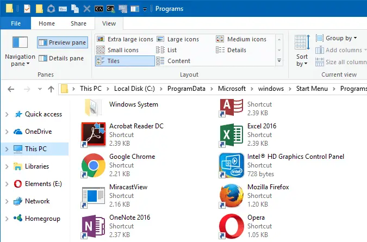Open command prompt as administrator icon
The width and height of the screenshot is (367, 242).
pyautogui.click(x=111, y=9)
